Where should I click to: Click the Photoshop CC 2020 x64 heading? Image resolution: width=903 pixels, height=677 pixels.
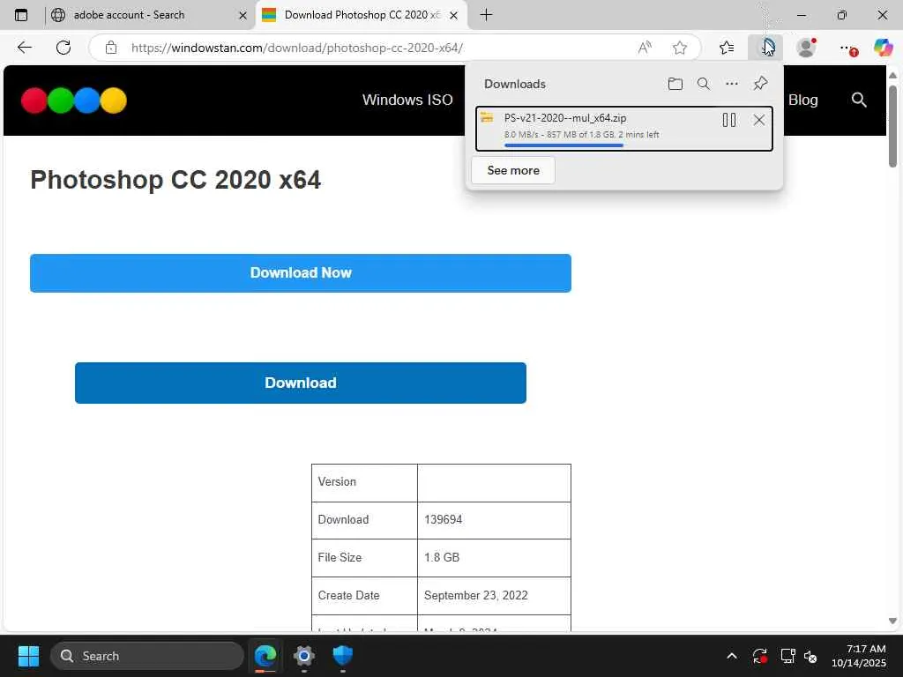point(175,180)
